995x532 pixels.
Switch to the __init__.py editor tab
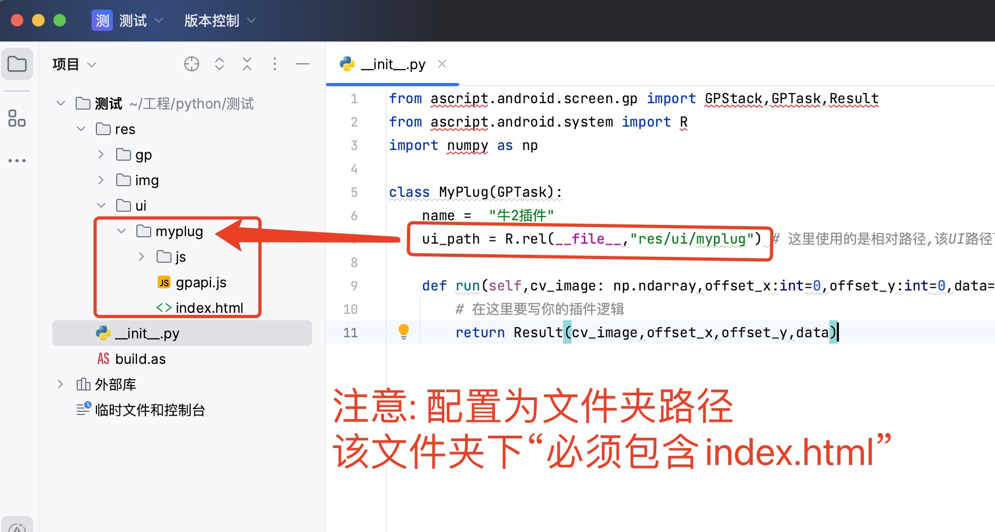(393, 64)
